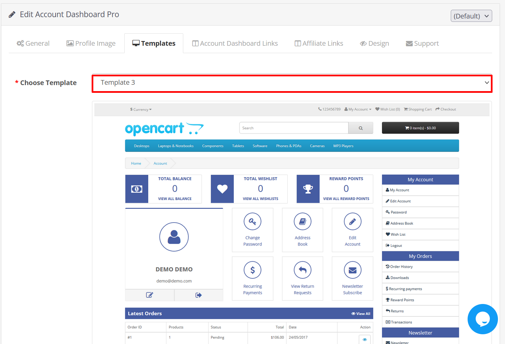Click VIEW ALL WISHLISTS link
The image size is (505, 344).
pyautogui.click(x=260, y=199)
